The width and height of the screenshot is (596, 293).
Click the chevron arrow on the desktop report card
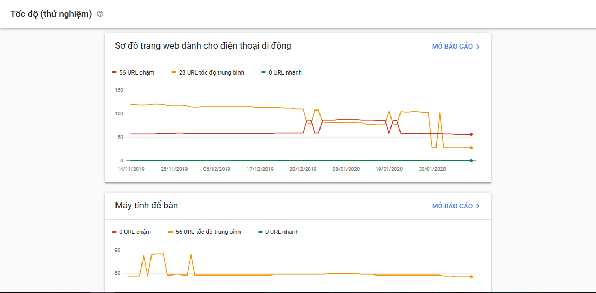coord(478,206)
